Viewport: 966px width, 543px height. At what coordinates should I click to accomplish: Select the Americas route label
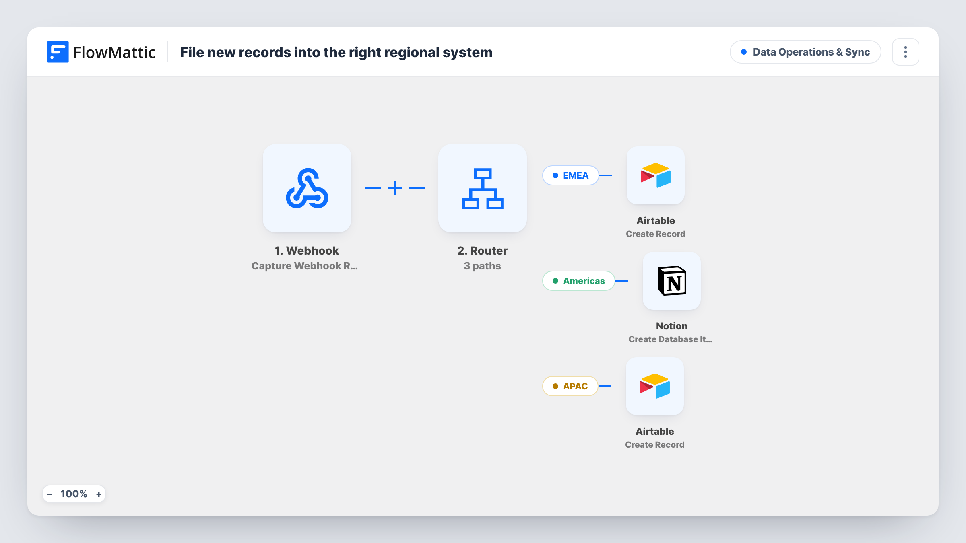pyautogui.click(x=579, y=281)
